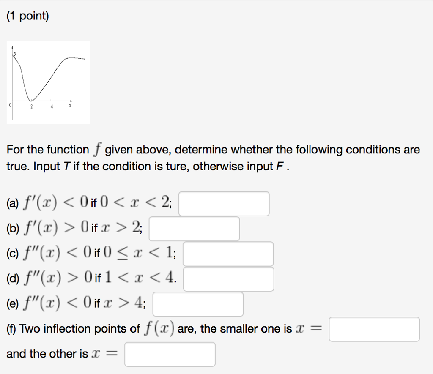433x374 pixels.
Task: Click the label 2 on the x-axis
Action: coord(31,106)
